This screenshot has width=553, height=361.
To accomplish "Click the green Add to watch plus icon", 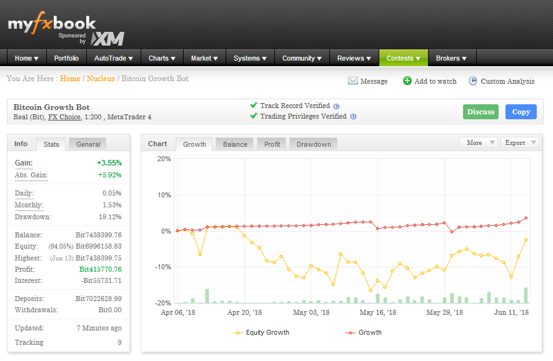I will (x=407, y=81).
